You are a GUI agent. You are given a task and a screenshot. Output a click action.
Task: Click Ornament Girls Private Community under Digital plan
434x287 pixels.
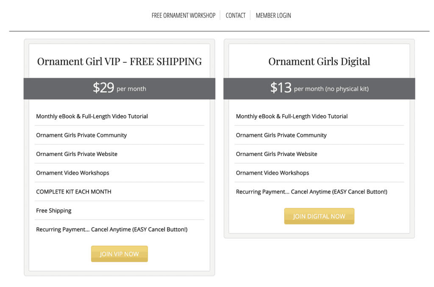click(281, 135)
